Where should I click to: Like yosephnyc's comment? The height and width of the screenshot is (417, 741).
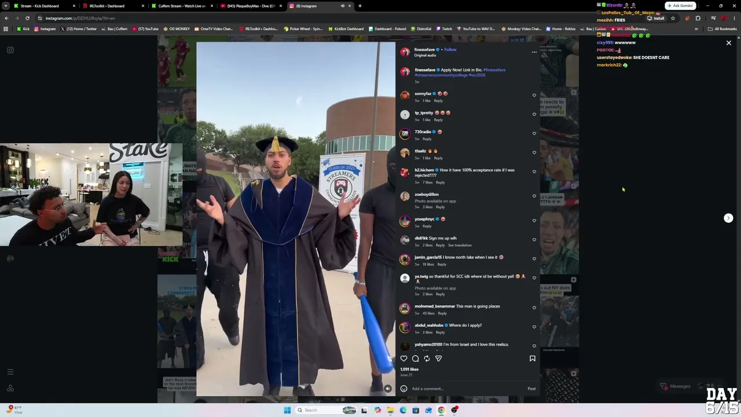coord(534,221)
